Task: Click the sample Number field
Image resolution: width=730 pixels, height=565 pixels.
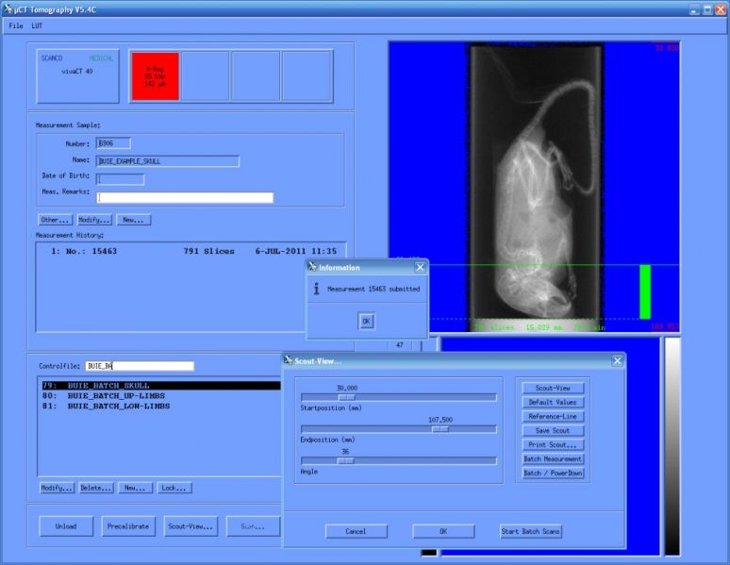Action: click(x=113, y=143)
